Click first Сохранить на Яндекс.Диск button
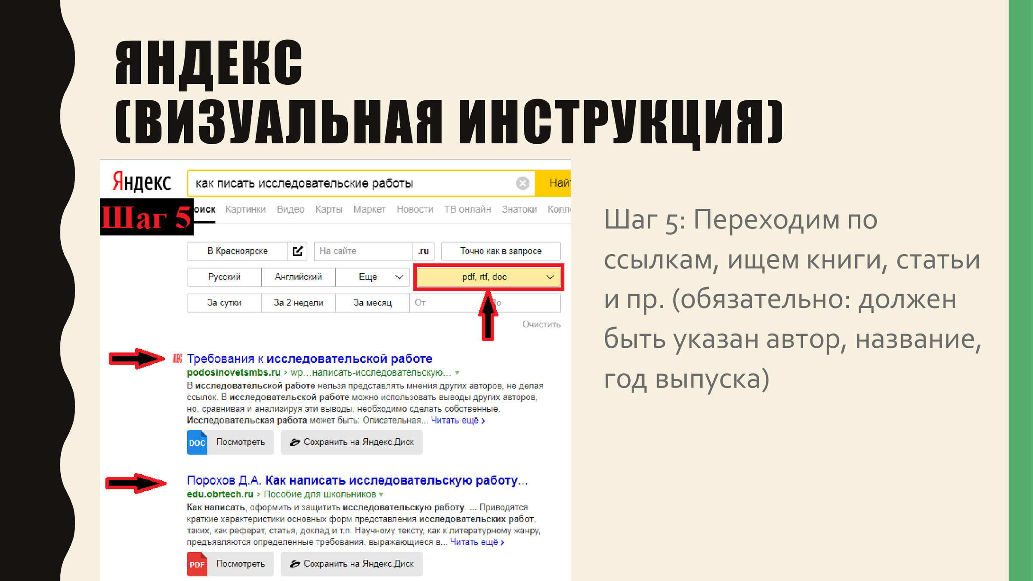 (x=352, y=442)
